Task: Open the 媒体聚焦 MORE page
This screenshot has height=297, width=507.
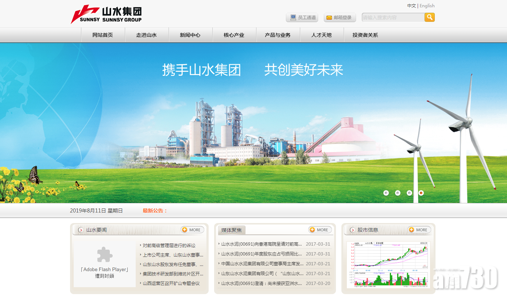Action: 320,230
